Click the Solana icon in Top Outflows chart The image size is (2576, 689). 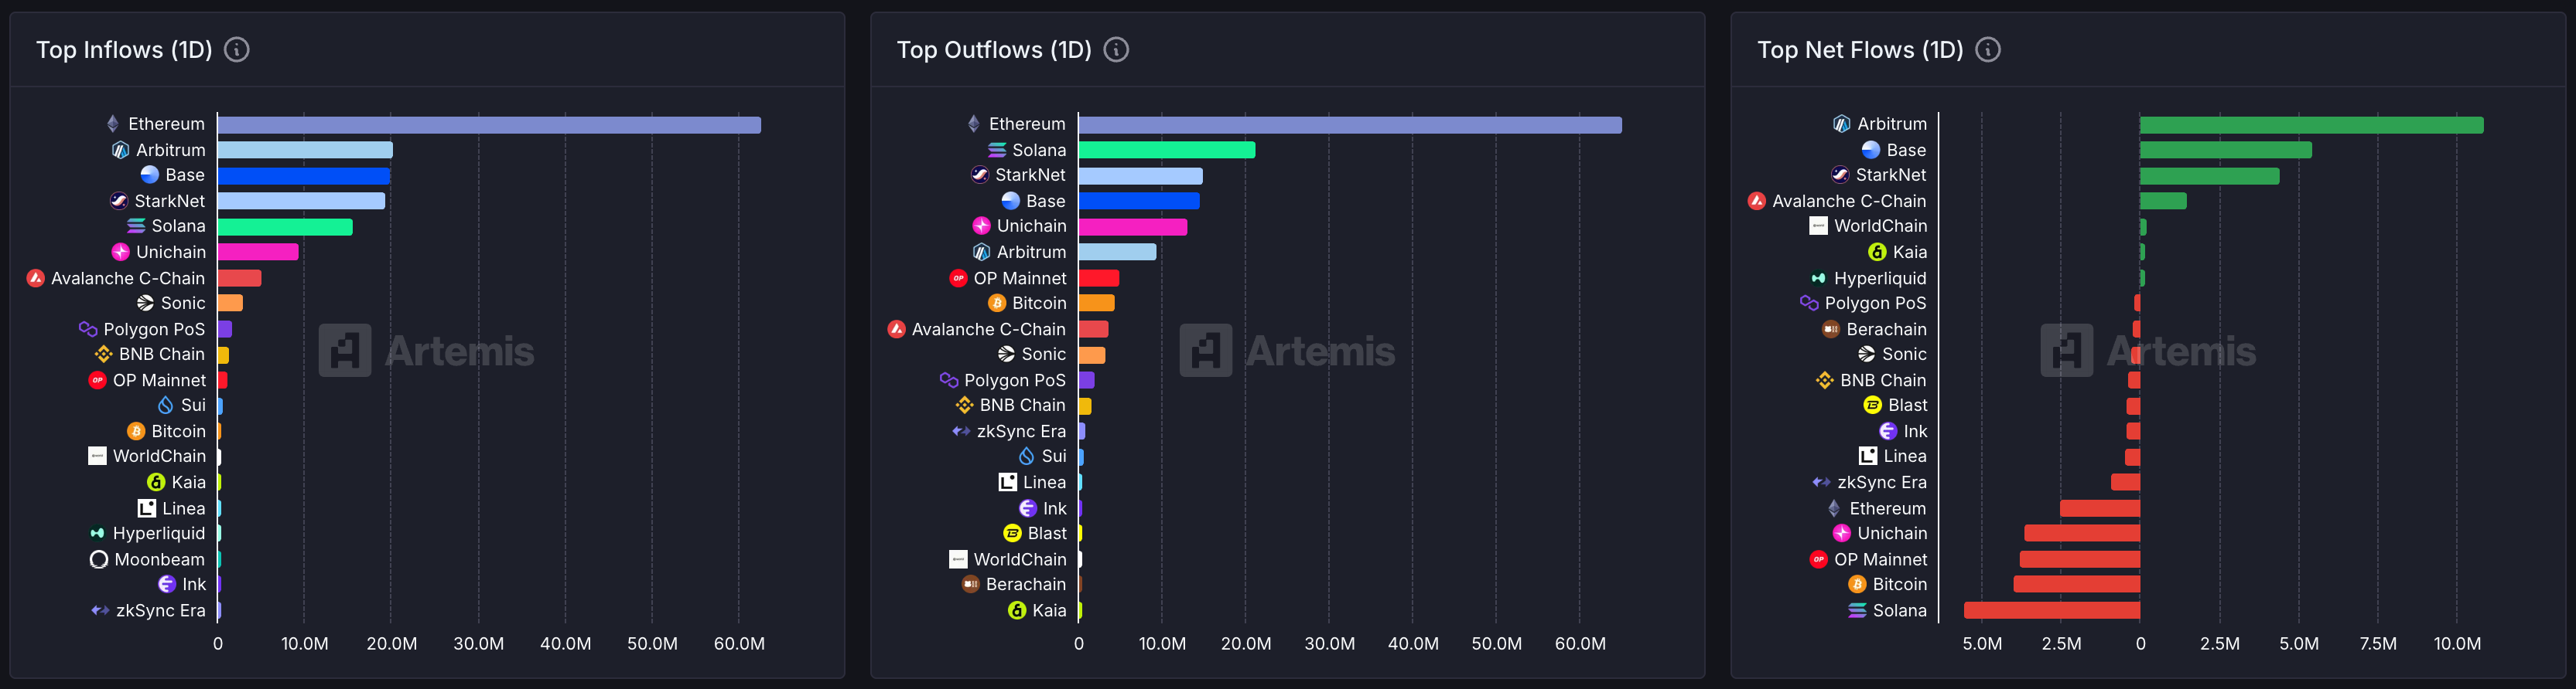tap(997, 150)
